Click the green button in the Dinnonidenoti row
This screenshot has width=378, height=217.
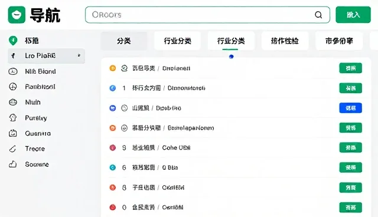350,88
